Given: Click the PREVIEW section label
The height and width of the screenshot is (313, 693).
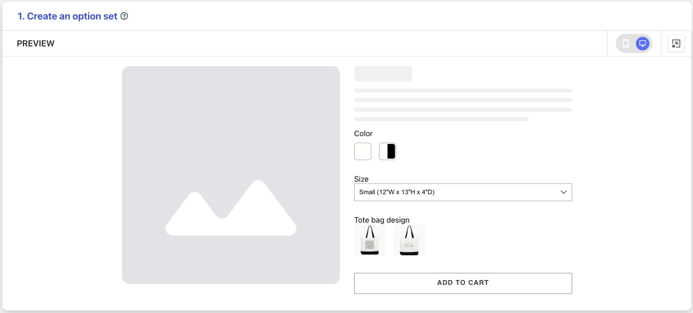Looking at the screenshot, I should 36,44.
